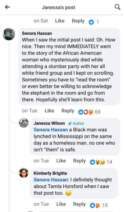Tap the sad emoji in Kimberly's reply

coord(68,193)
